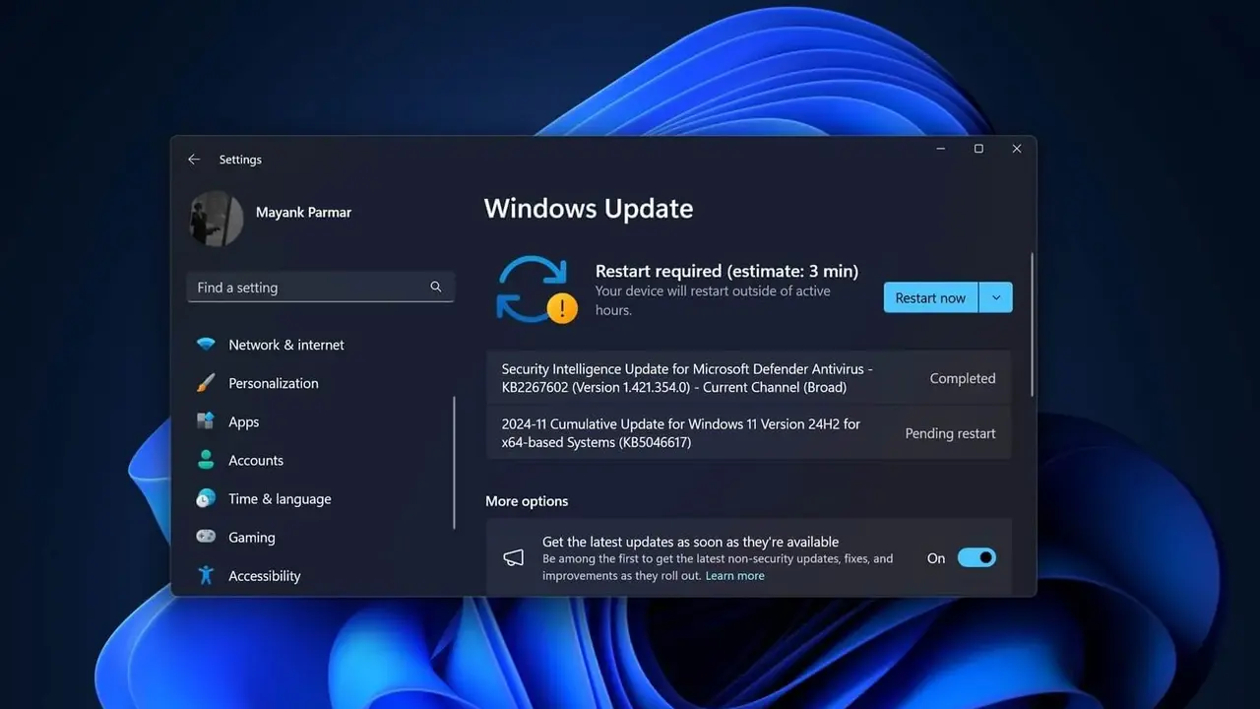1260x709 pixels.
Task: Minimize the Settings window
Action: click(x=941, y=149)
